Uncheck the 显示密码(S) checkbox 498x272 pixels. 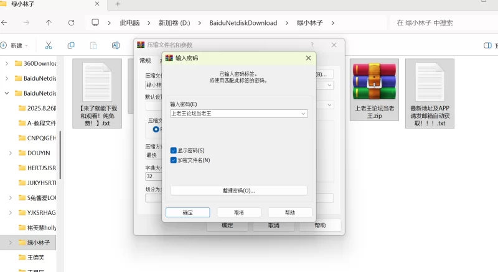pos(174,150)
